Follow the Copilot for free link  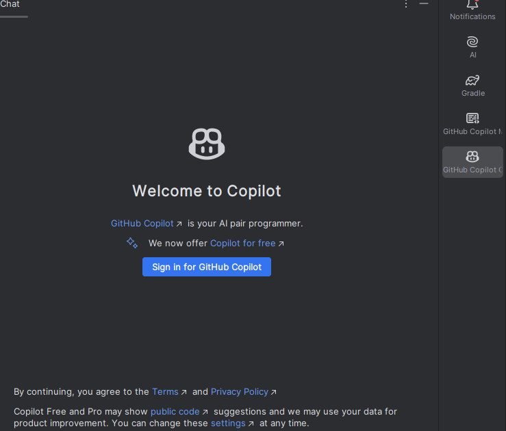click(x=243, y=243)
